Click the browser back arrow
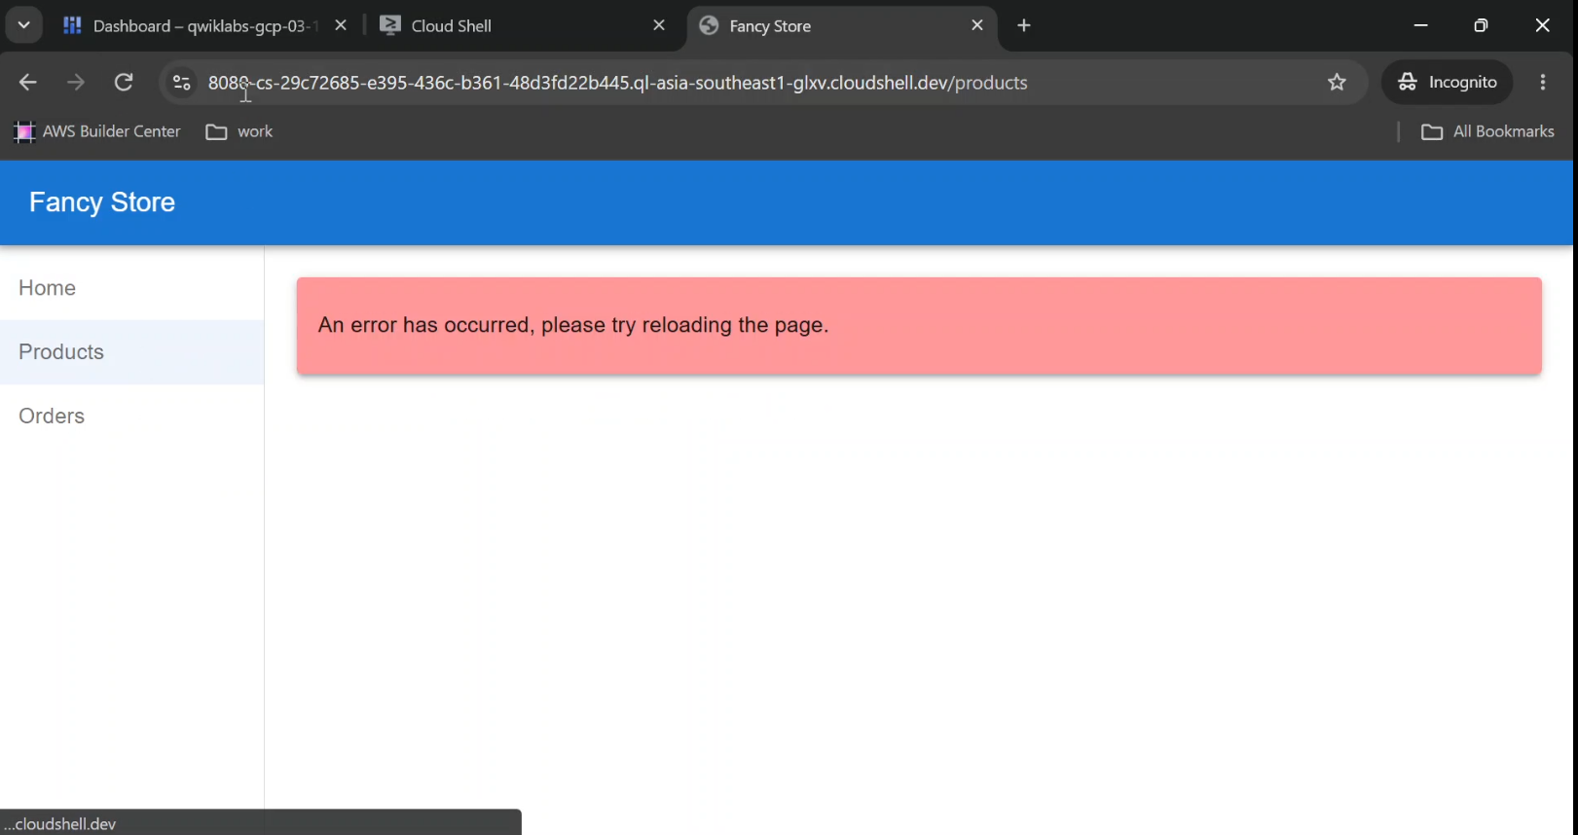Screen dimensions: 1578x835 click(27, 83)
